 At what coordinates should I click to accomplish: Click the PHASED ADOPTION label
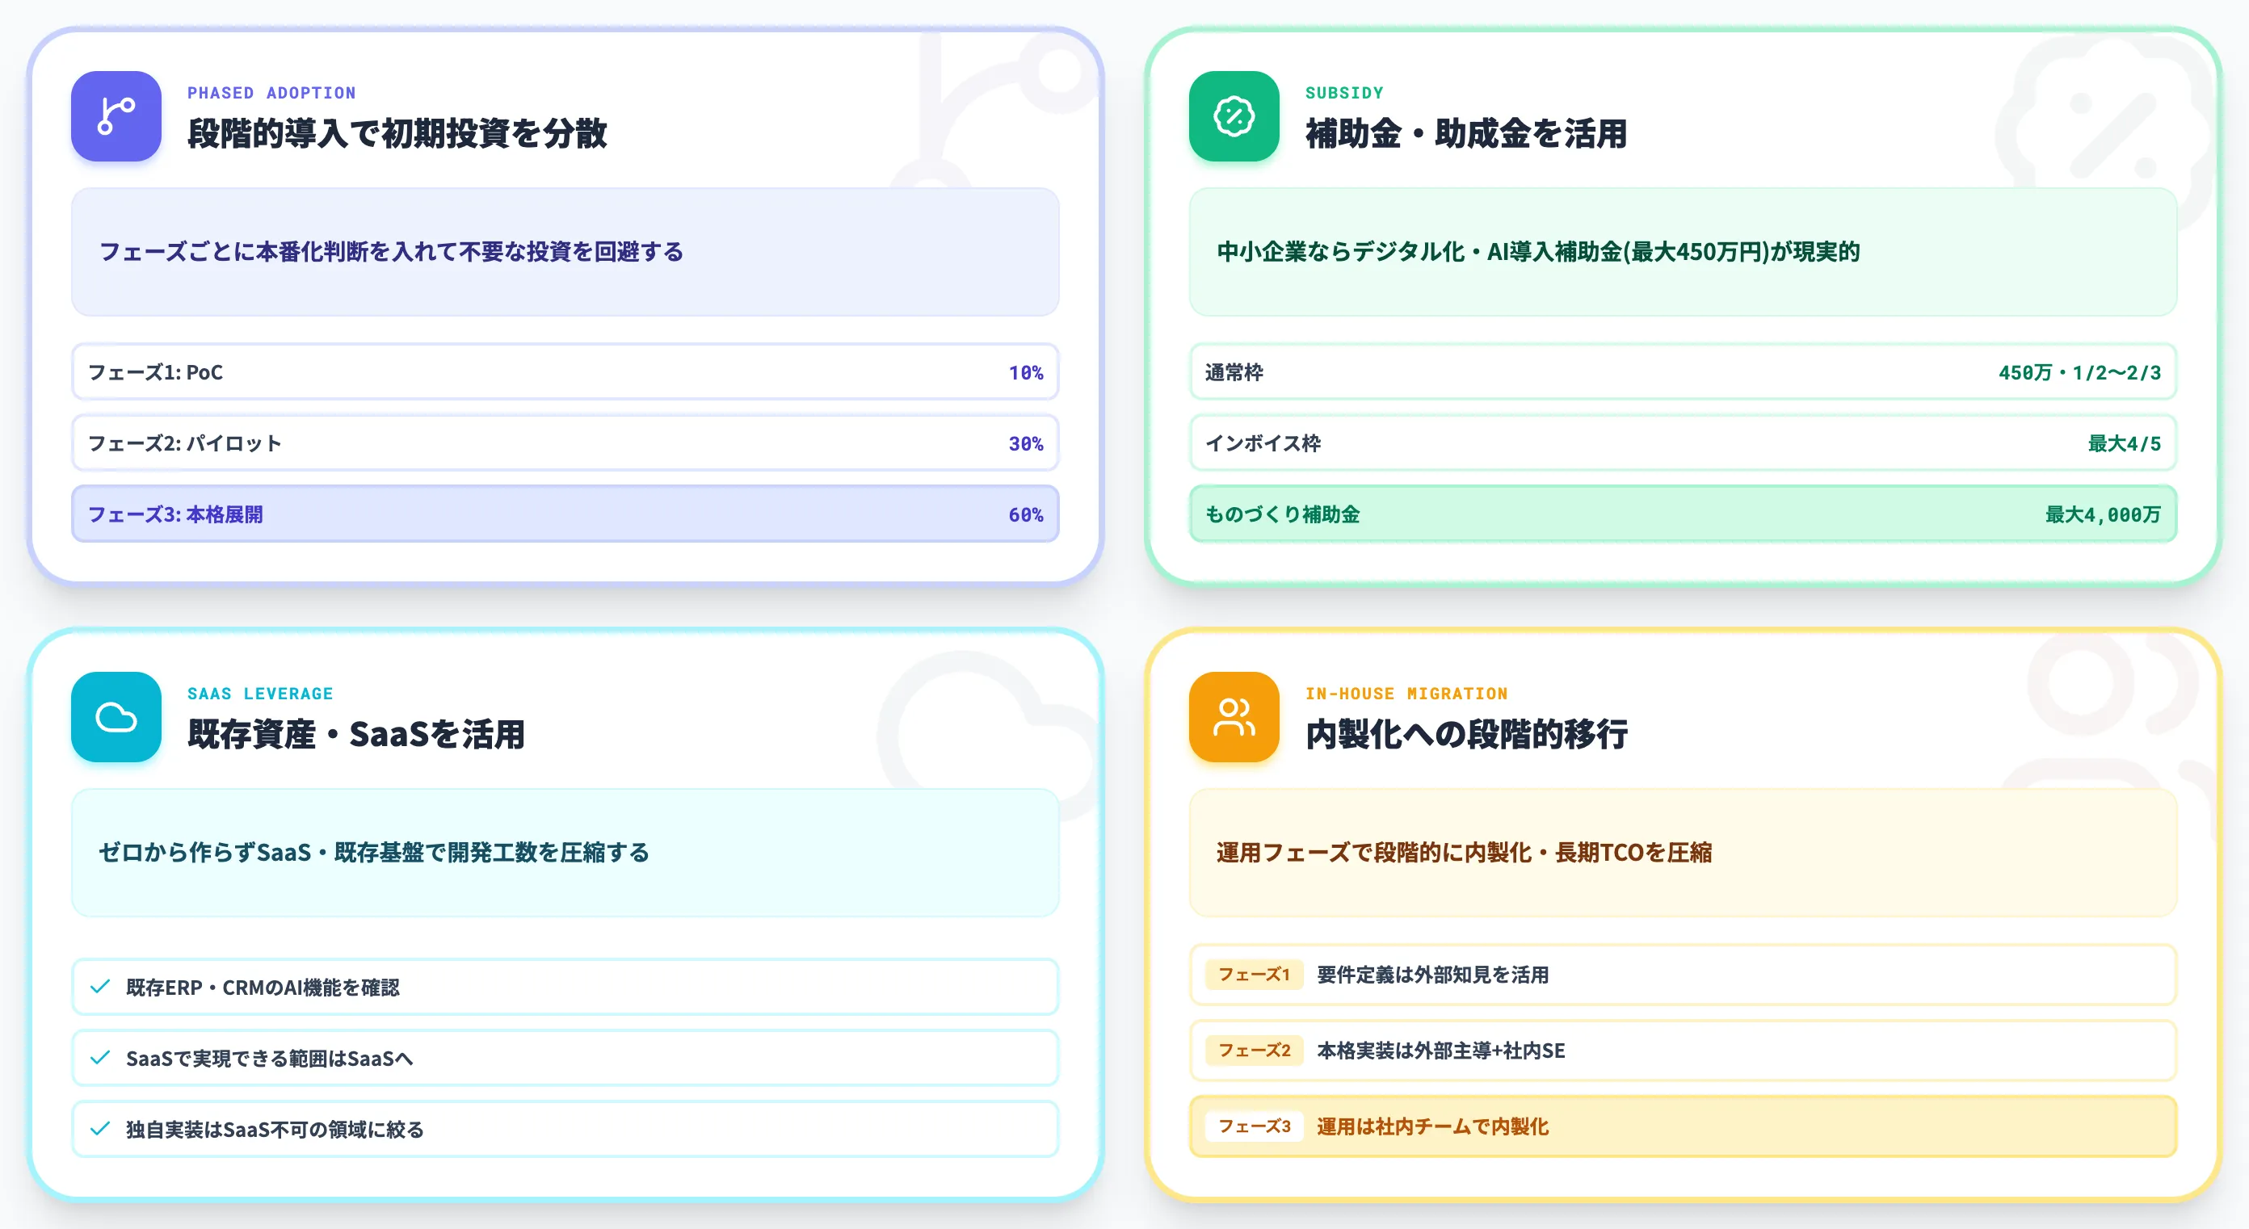point(271,93)
